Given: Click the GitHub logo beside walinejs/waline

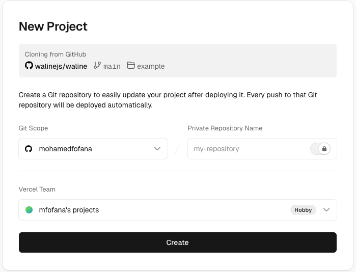Looking at the screenshot, I should coord(29,66).
